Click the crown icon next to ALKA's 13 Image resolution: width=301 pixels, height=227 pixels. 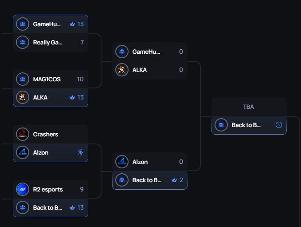coord(72,97)
